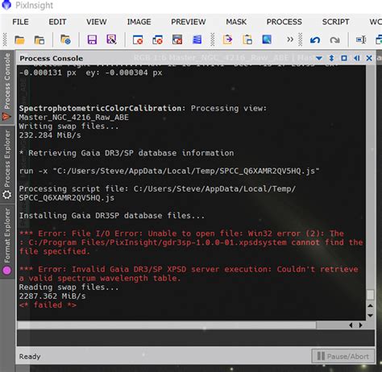Click the vertical scrollbar down arrow
This screenshot has width=382, height=372.
point(370,316)
